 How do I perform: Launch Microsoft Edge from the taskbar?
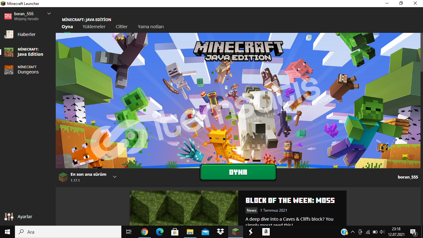tap(159, 232)
